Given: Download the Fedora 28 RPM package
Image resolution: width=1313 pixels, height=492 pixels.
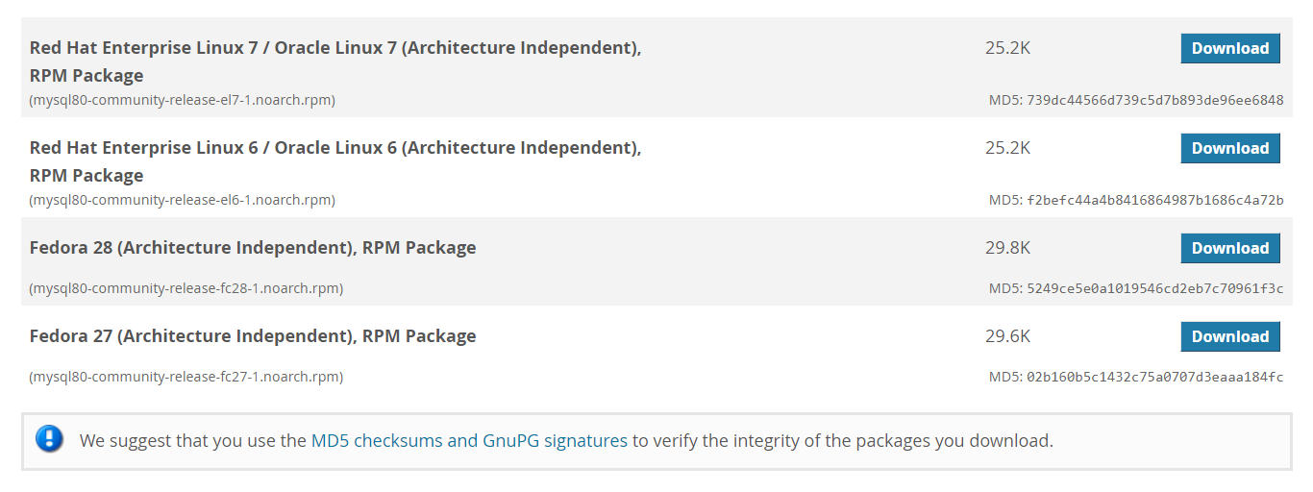Looking at the screenshot, I should (x=1230, y=248).
